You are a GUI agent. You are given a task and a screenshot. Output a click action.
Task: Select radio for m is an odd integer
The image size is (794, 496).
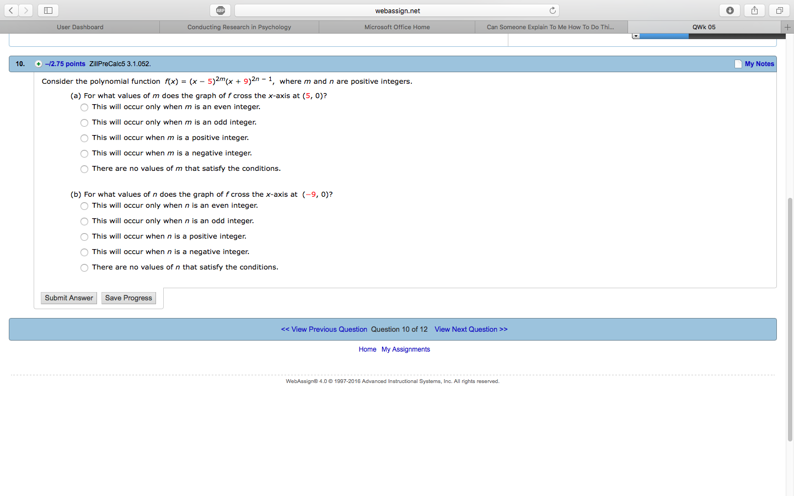pyautogui.click(x=84, y=122)
